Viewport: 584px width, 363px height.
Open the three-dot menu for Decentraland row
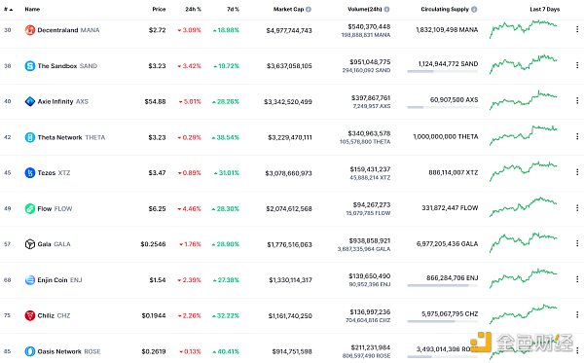[x=577, y=29]
